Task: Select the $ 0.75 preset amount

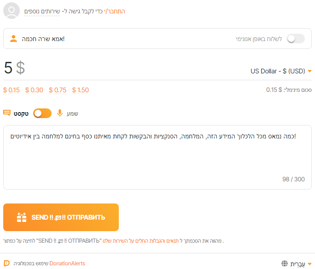Action: click(x=58, y=90)
